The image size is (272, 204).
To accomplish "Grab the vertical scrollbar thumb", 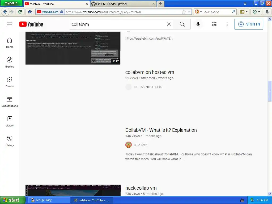I will [270, 91].
